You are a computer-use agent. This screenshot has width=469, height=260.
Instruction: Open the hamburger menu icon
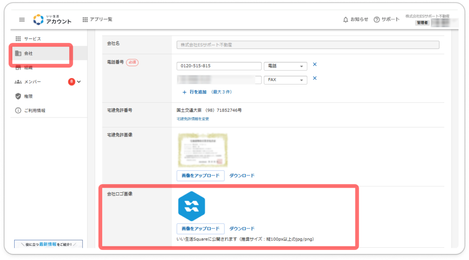coord(22,20)
